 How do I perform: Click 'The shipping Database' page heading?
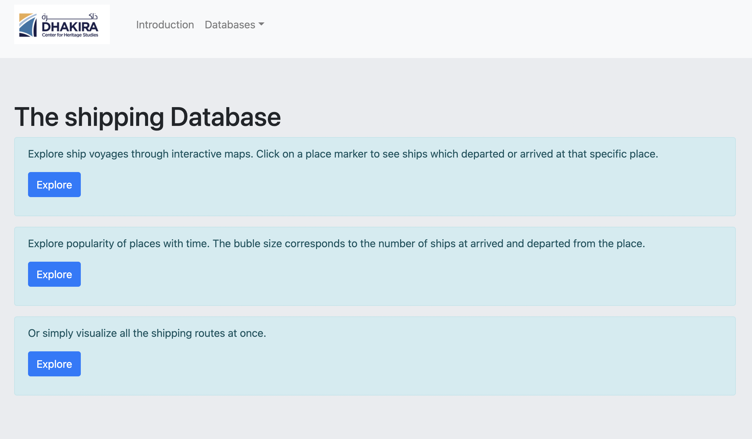tap(147, 117)
